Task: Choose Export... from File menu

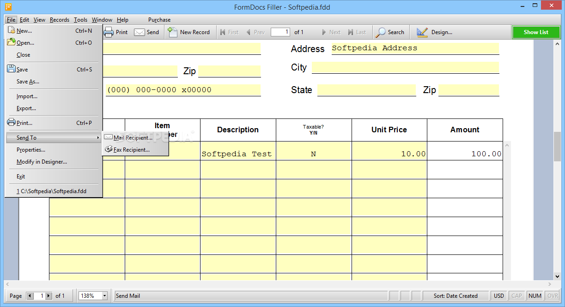Action: pyautogui.click(x=54, y=108)
